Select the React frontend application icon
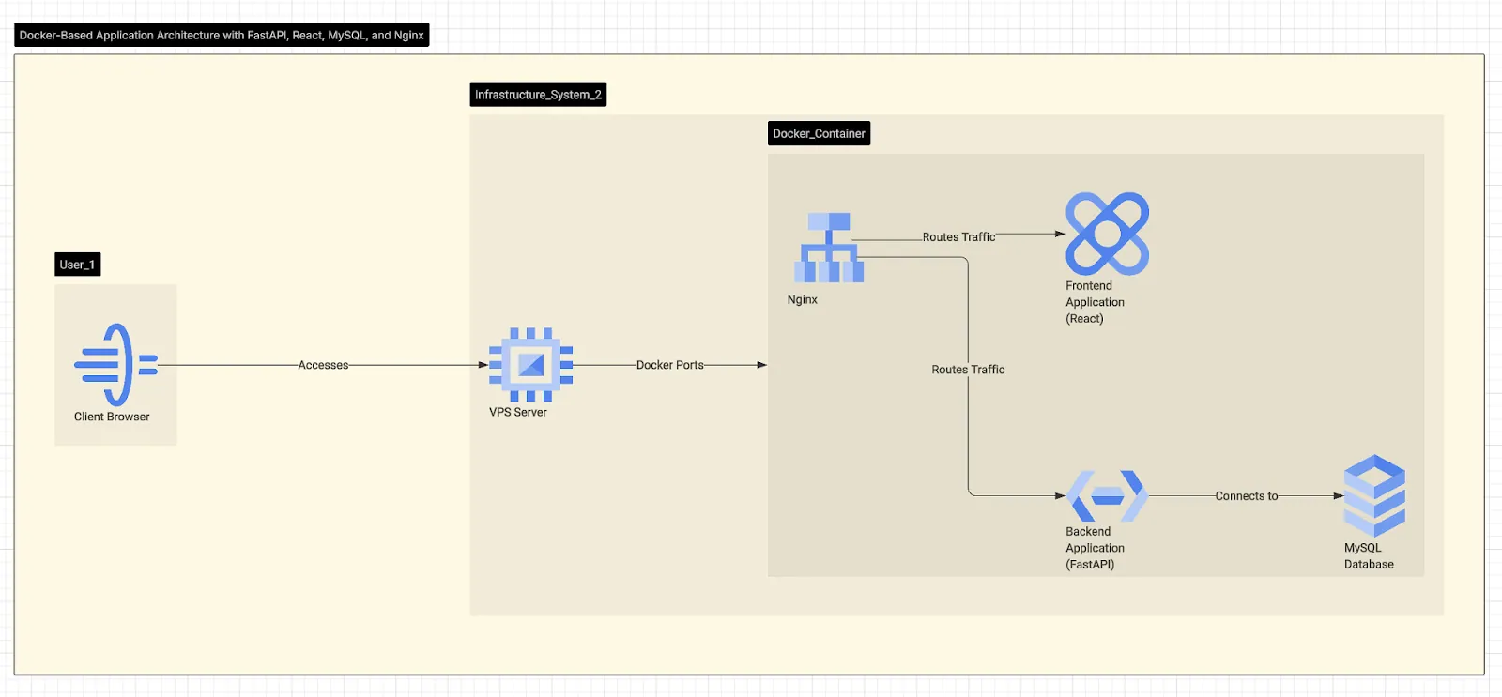 click(1108, 234)
